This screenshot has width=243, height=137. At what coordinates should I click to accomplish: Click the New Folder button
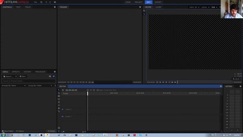tap(8, 131)
